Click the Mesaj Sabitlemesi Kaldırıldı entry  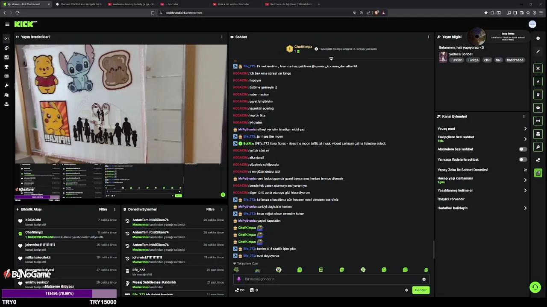(174, 284)
